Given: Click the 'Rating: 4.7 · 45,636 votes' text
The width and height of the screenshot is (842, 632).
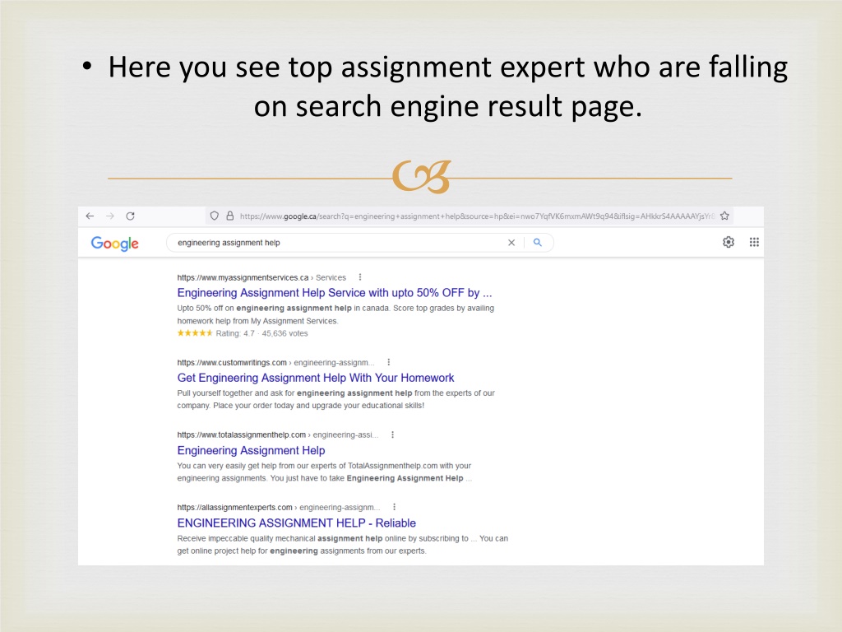Looking at the screenshot, I should [261, 334].
